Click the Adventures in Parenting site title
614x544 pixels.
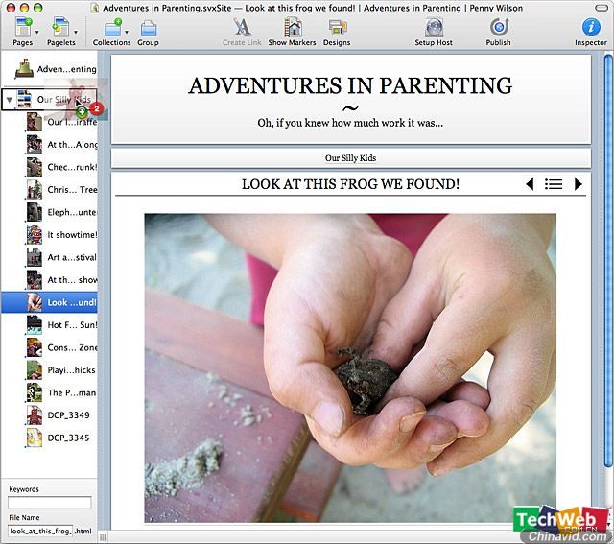click(350, 85)
